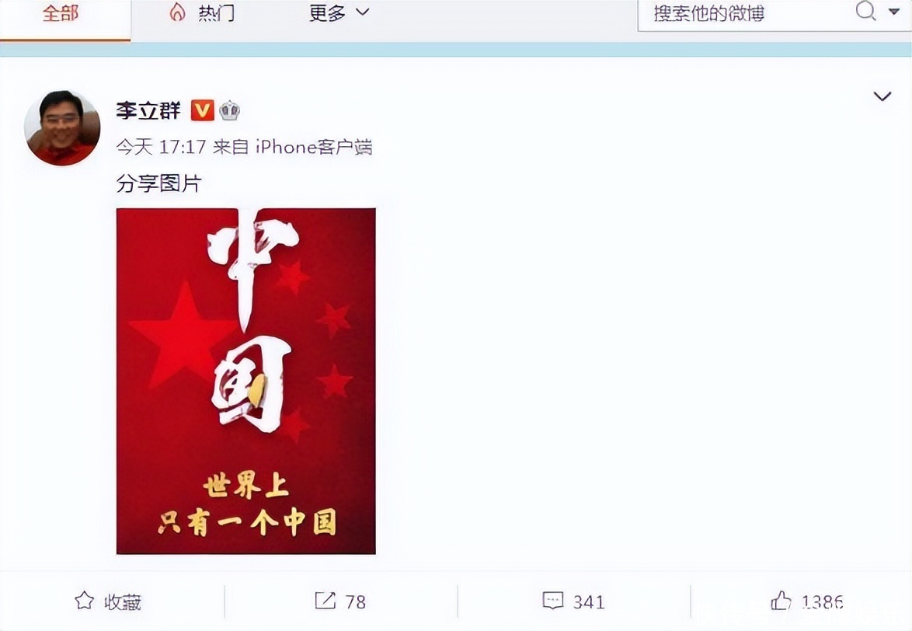The height and width of the screenshot is (631, 912).
Task: Click the crown membership badge icon
Action: pos(229,110)
